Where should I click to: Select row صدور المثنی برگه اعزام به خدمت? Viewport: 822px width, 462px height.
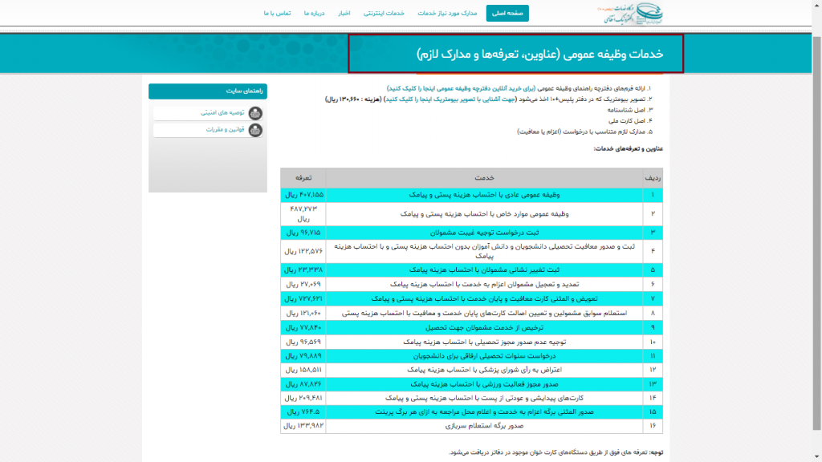471,411
